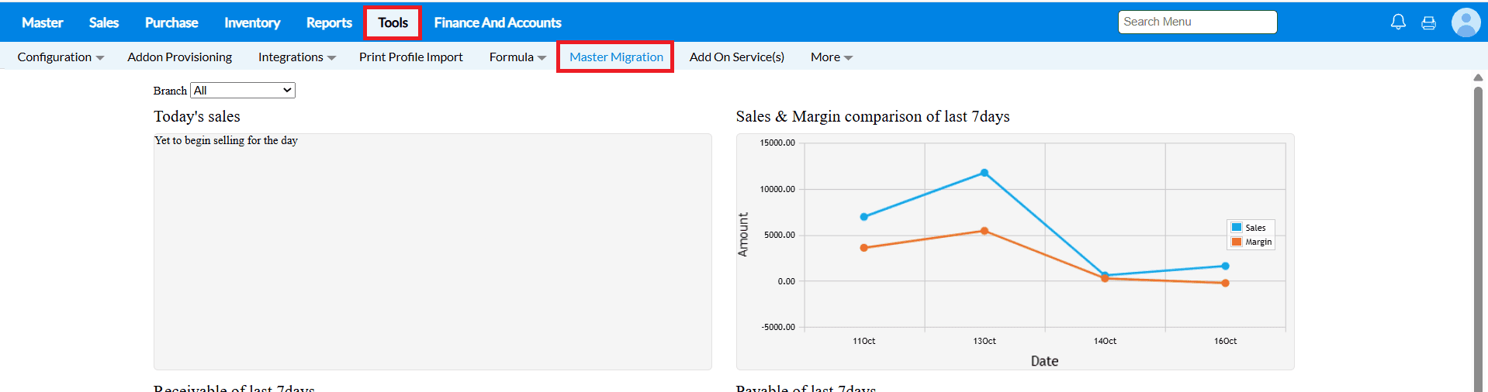Expand the Formula dropdown
Image resolution: width=1488 pixels, height=392 pixels.
tap(517, 57)
